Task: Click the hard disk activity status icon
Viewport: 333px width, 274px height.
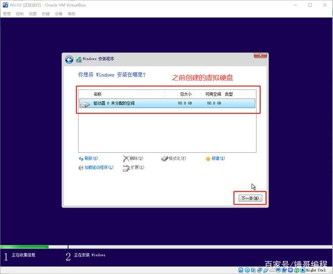Action: pyautogui.click(x=240, y=270)
